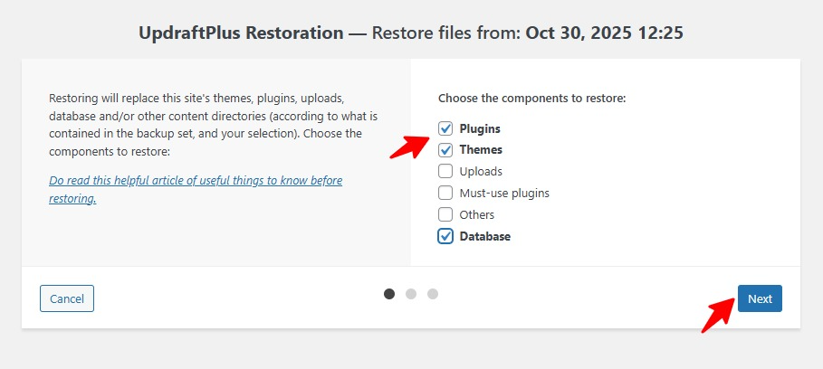Click the Next button
The width and height of the screenshot is (823, 369).
coord(759,298)
